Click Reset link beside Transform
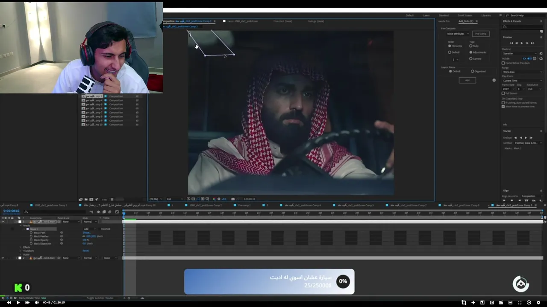Screen dimensions: 547x307 [x=85, y=251]
